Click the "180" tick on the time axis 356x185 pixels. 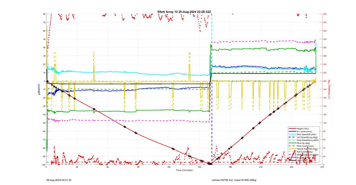pyautogui.click(x=230, y=167)
